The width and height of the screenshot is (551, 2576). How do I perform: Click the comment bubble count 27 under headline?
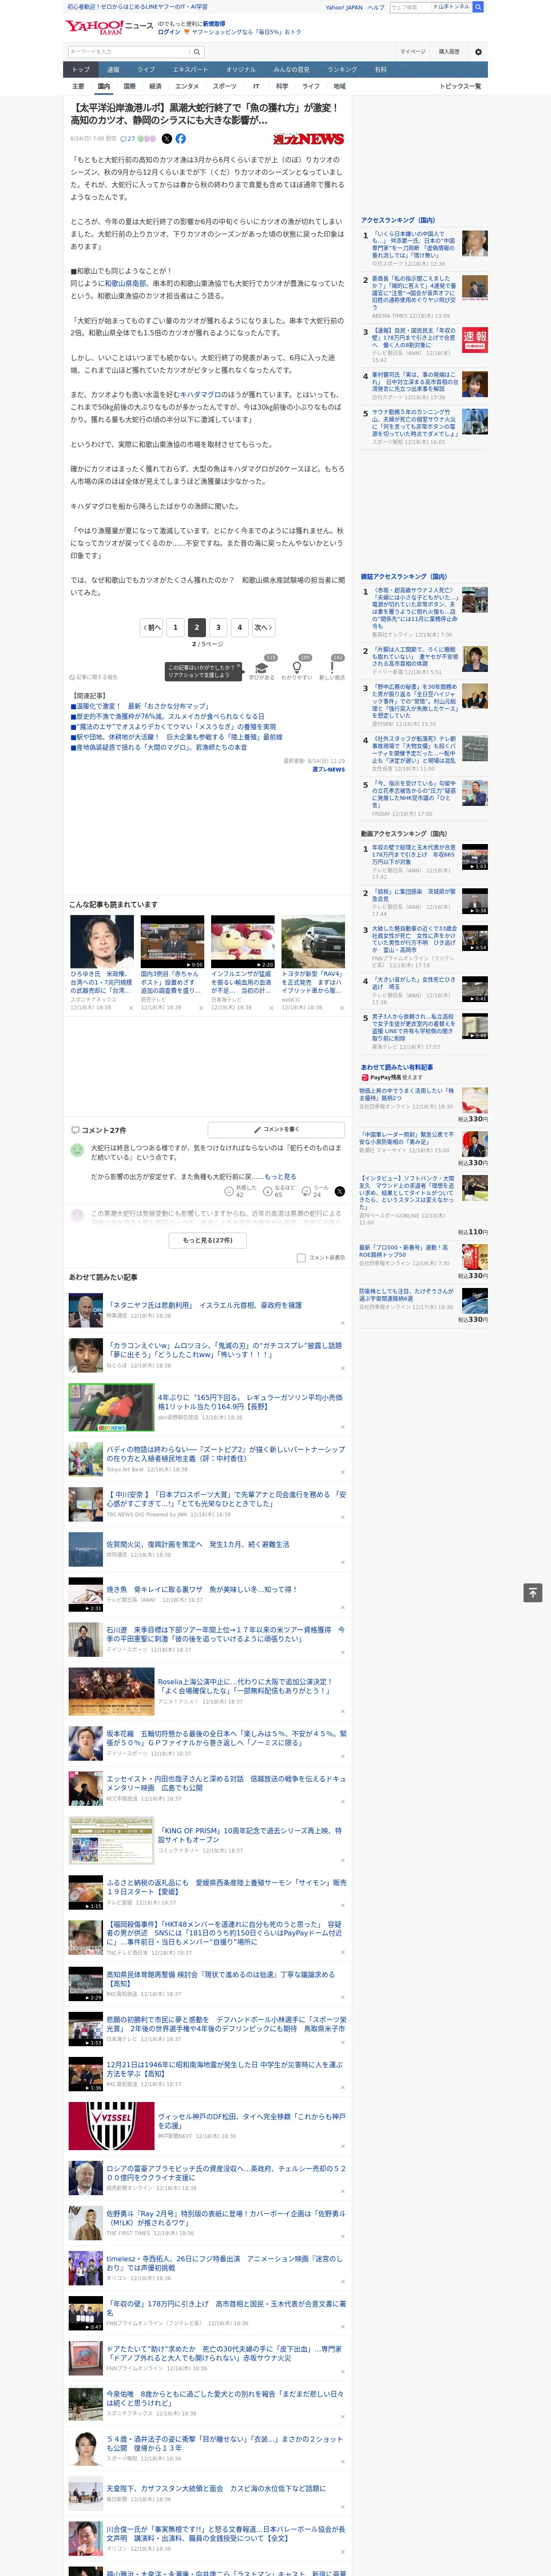coord(128,139)
